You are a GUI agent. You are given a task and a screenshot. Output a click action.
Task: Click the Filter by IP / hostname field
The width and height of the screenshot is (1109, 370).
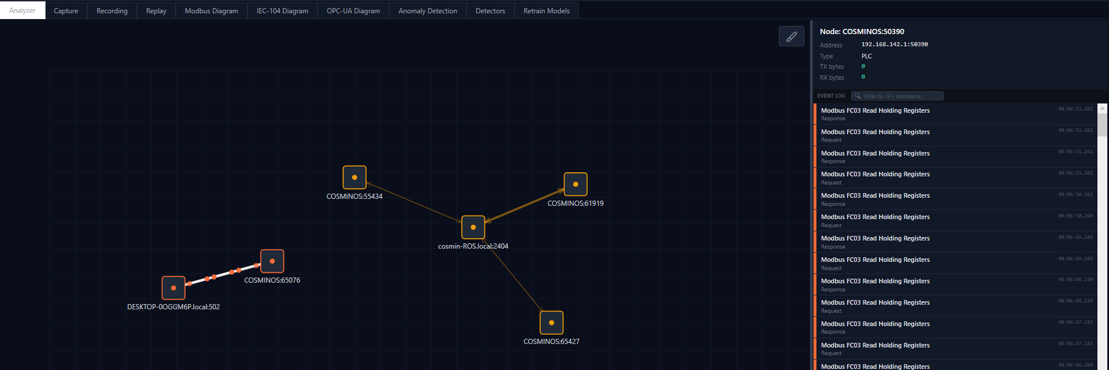pyautogui.click(x=897, y=96)
